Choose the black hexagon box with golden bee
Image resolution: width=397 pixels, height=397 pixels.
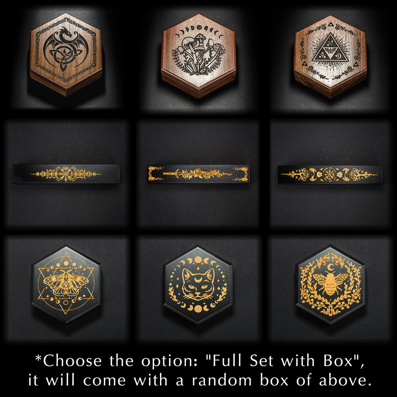pyautogui.click(x=330, y=284)
